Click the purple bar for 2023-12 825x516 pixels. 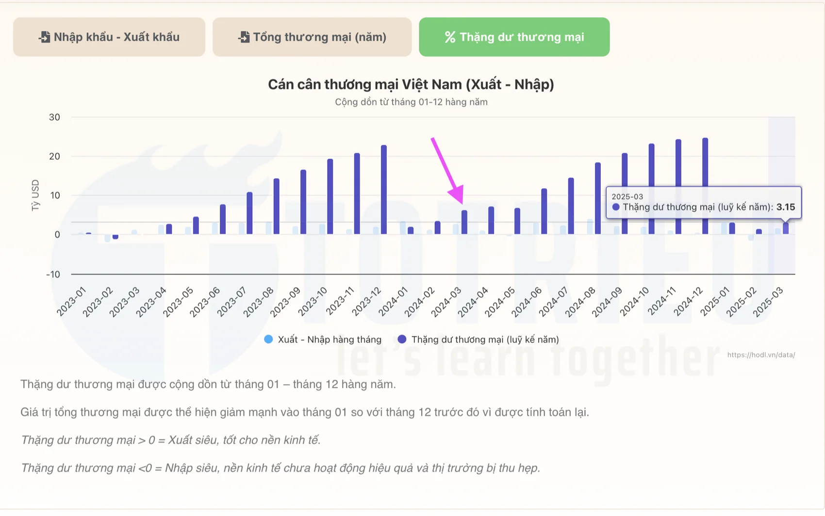point(384,190)
